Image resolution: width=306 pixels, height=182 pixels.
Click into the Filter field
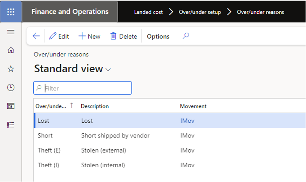click(x=86, y=88)
